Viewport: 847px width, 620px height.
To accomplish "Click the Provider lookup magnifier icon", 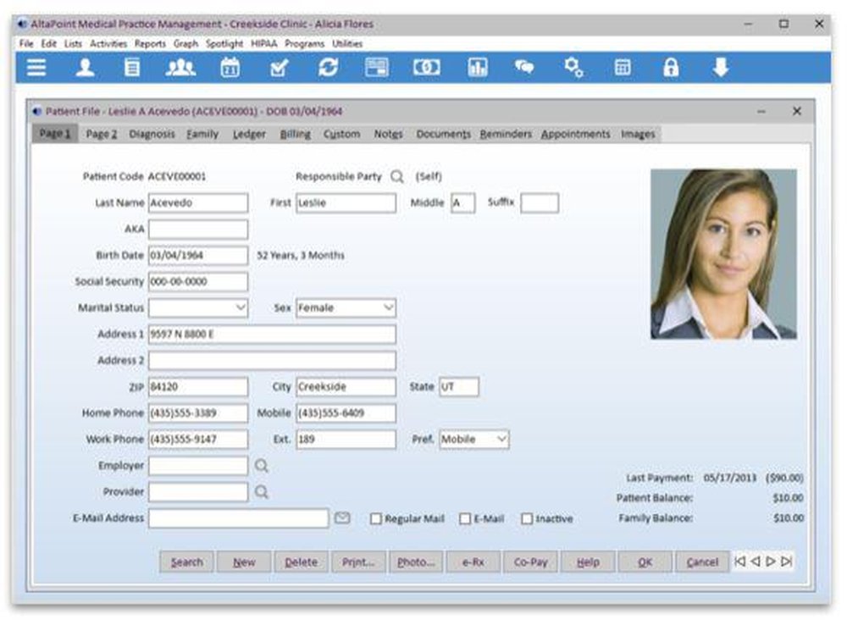I will pyautogui.click(x=262, y=492).
